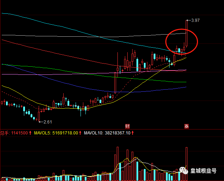Image resolution: width=224 pixels, height=181 pixels.
Task: Select the 3.97 high price label
Action: coord(195,20)
